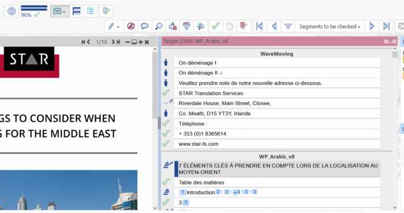This screenshot has height=213, width=404.
Task: Open find and replace (A-B icon)
Action: click(x=172, y=26)
